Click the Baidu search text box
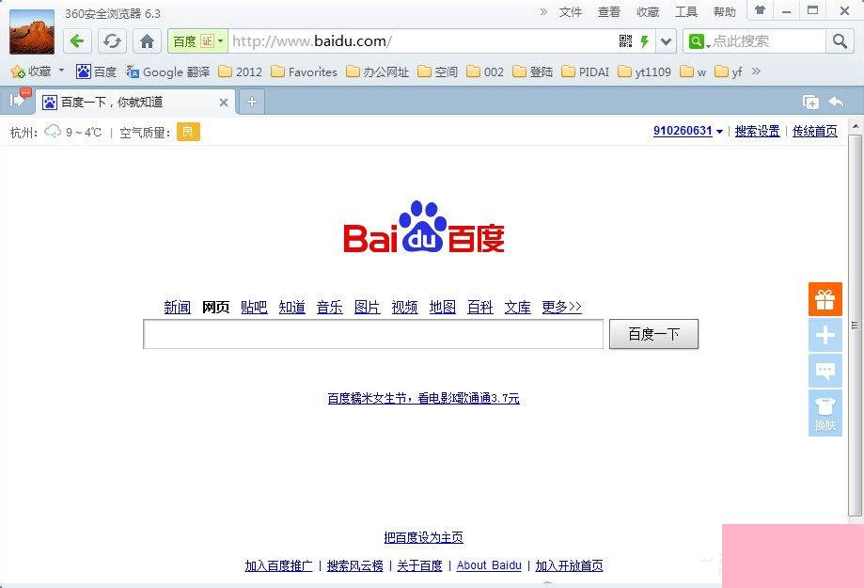864x588 pixels. [x=373, y=334]
